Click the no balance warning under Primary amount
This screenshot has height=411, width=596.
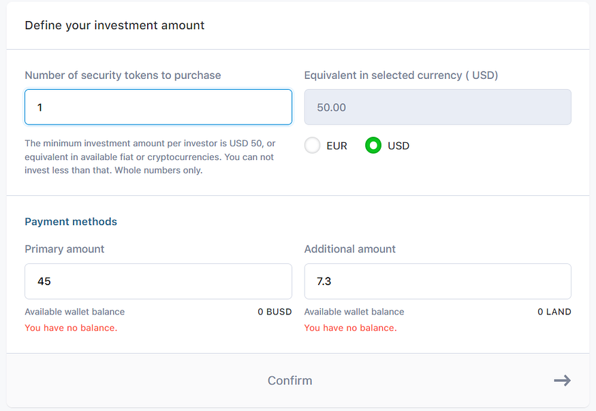coord(71,328)
